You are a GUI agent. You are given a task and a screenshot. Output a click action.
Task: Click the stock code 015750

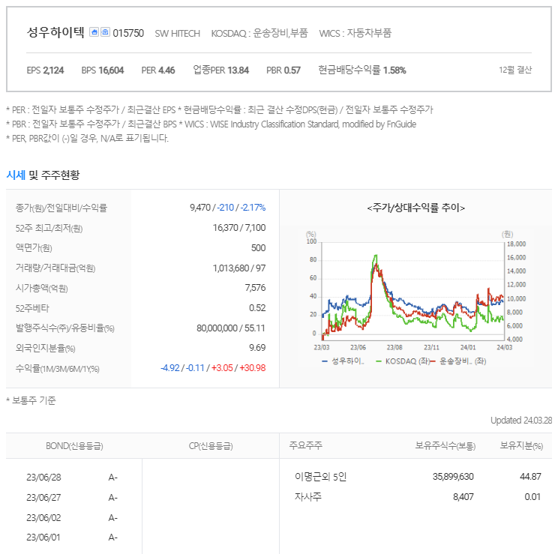pos(128,33)
